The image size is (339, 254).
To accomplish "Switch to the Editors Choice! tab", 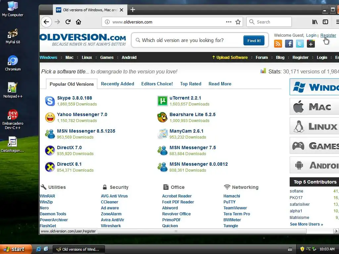I will click(157, 84).
